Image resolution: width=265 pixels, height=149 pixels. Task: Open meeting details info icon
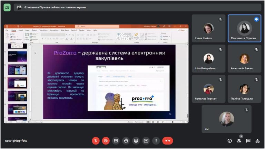pos(229,141)
